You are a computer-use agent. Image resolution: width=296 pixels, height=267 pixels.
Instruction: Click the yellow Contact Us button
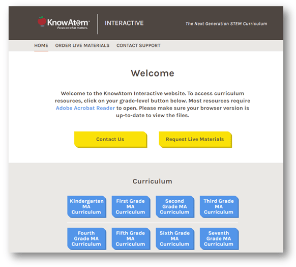(x=110, y=140)
